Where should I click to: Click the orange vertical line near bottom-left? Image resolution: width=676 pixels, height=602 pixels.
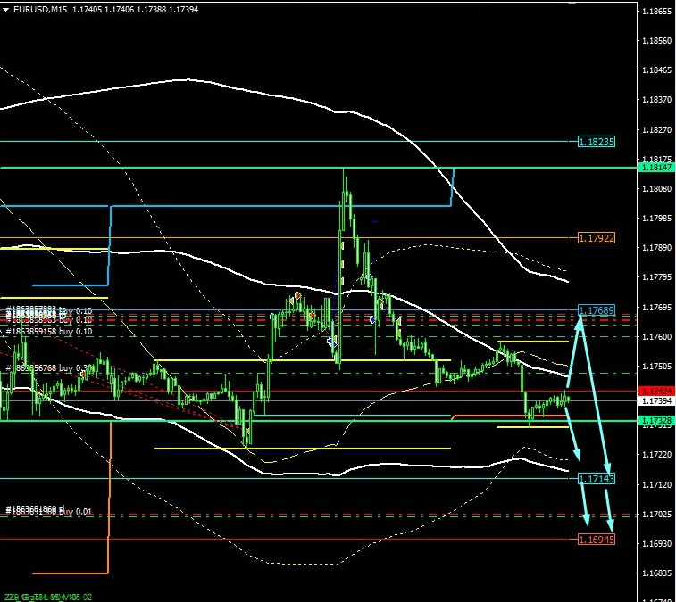pyautogui.click(x=109, y=499)
